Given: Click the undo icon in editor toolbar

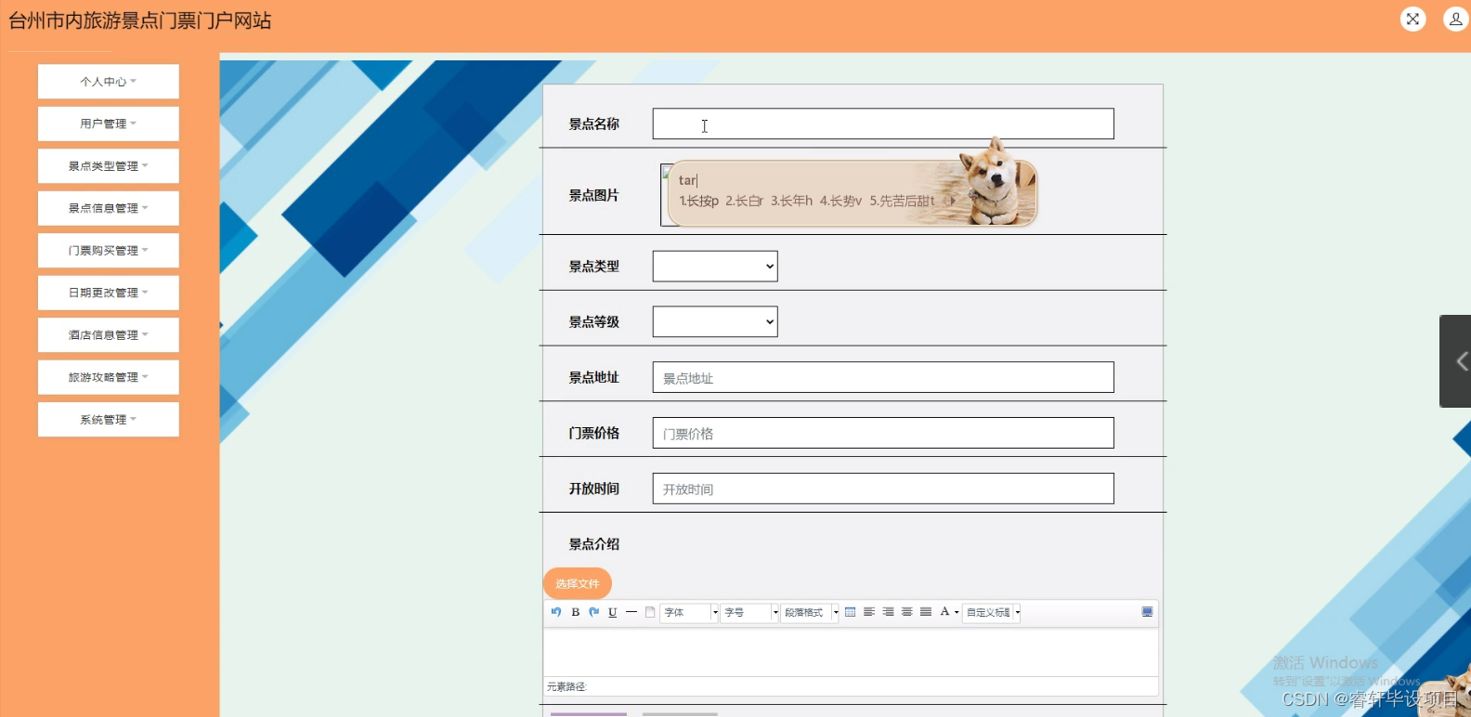Looking at the screenshot, I should coord(556,612).
